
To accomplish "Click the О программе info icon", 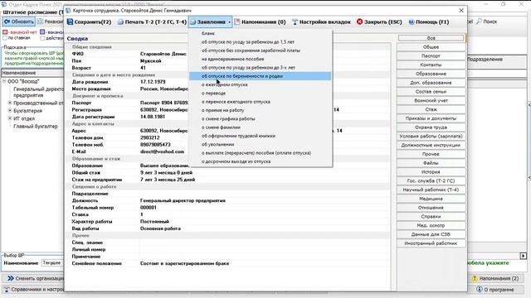I will pos(480,290).
